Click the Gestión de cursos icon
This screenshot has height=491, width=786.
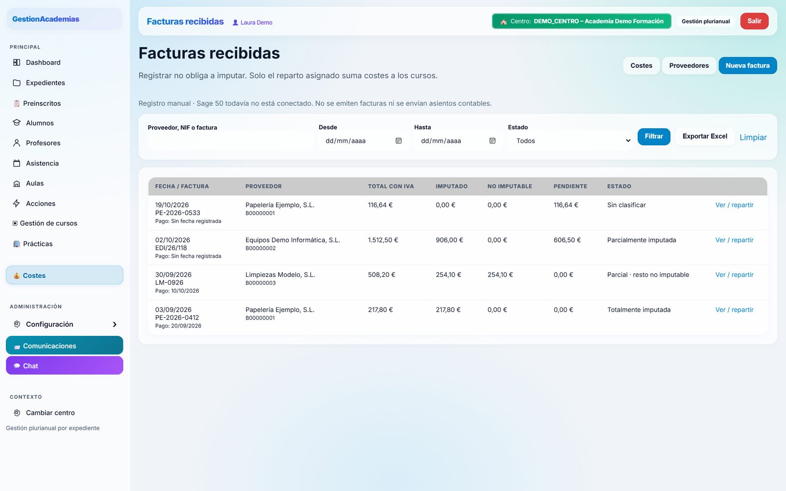pos(15,223)
